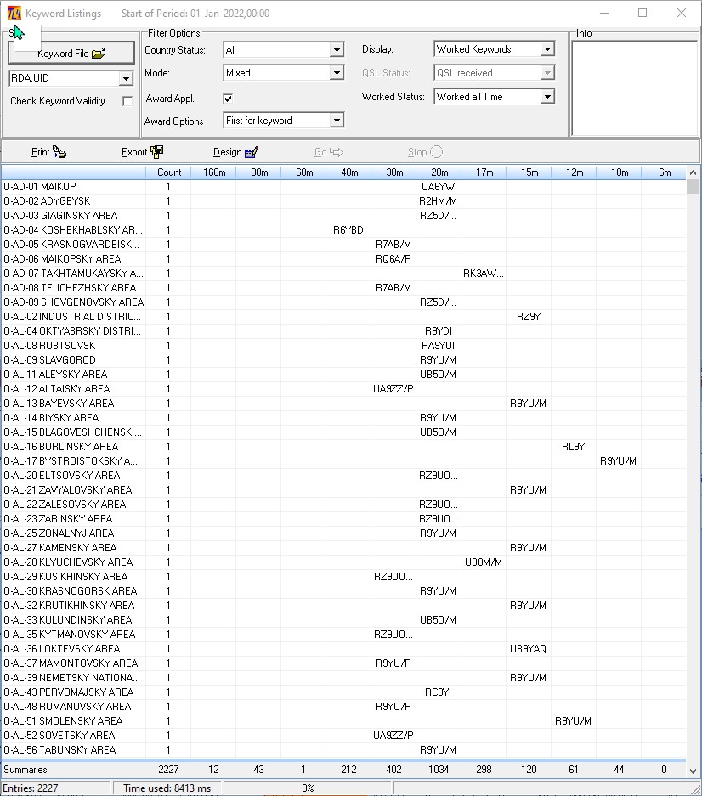Image resolution: width=702 pixels, height=796 pixels.
Task: Click callsign RZ9Y in 15m column
Action: pos(529,317)
